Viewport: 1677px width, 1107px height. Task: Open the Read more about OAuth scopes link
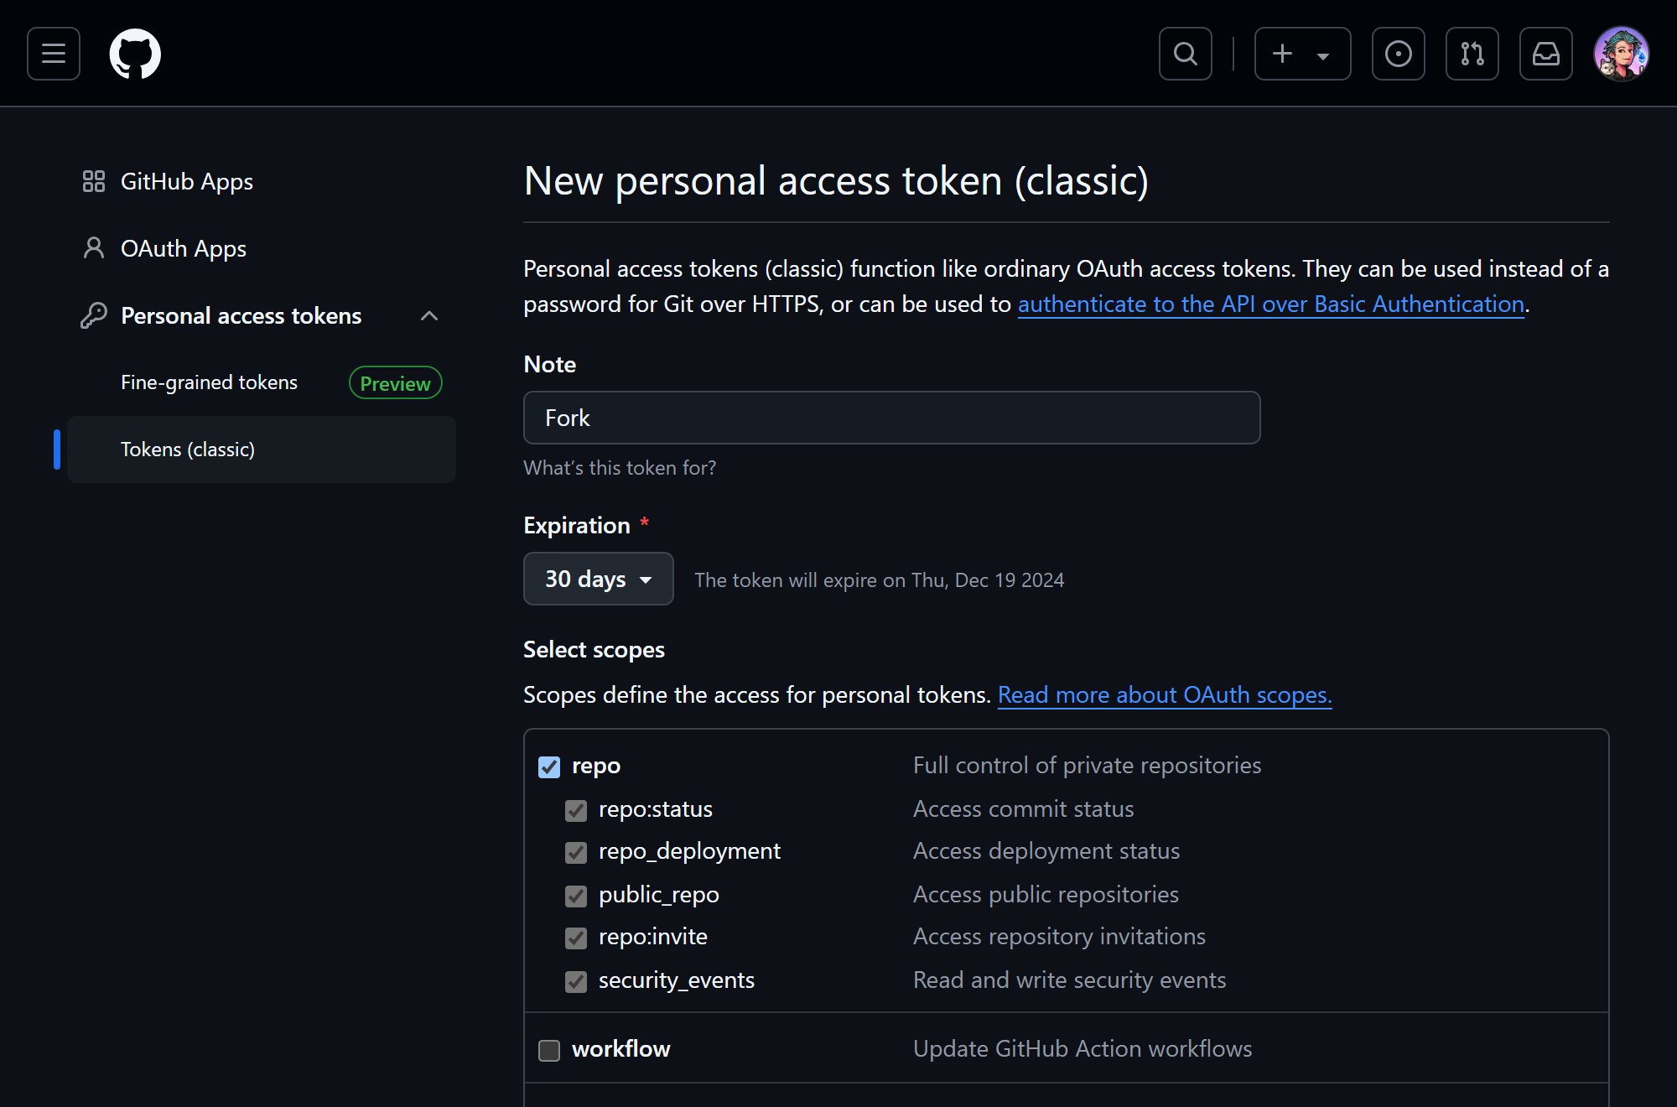point(1165,695)
